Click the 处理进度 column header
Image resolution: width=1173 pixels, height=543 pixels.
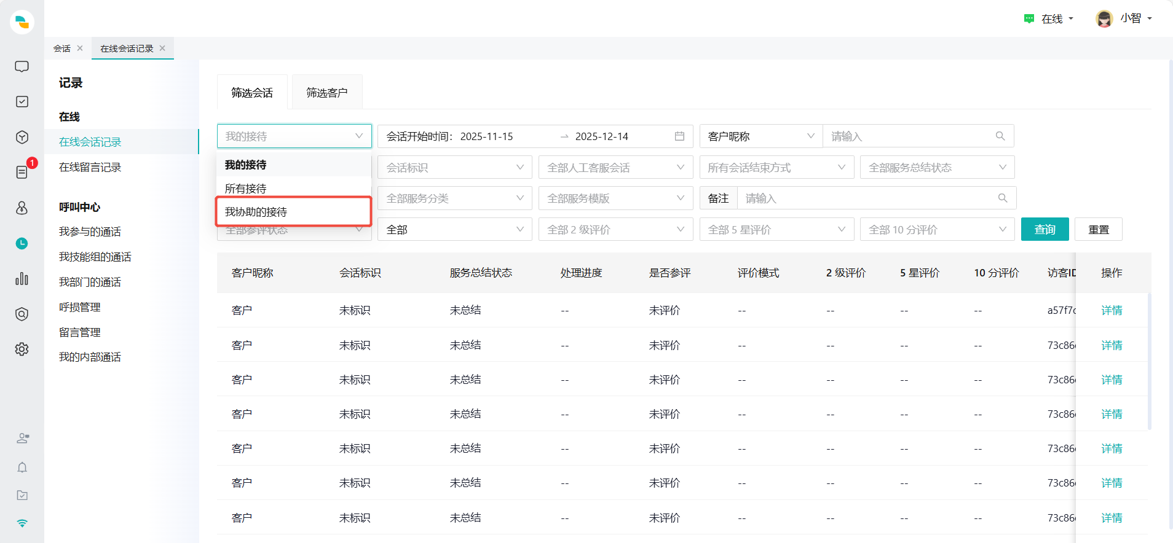[581, 273]
